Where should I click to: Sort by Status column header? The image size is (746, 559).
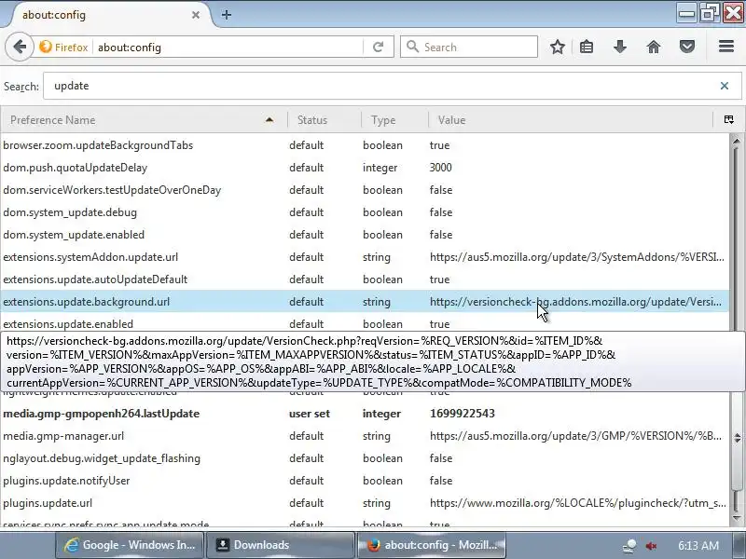click(x=324, y=120)
